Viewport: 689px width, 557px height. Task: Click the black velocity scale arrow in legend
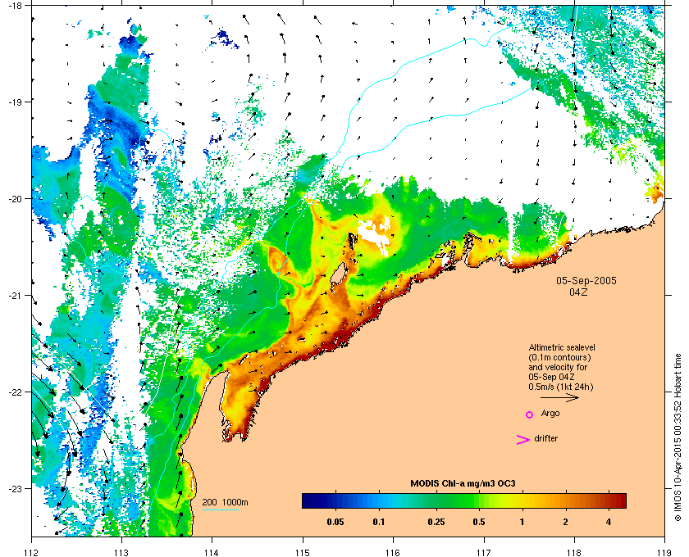coord(559,398)
